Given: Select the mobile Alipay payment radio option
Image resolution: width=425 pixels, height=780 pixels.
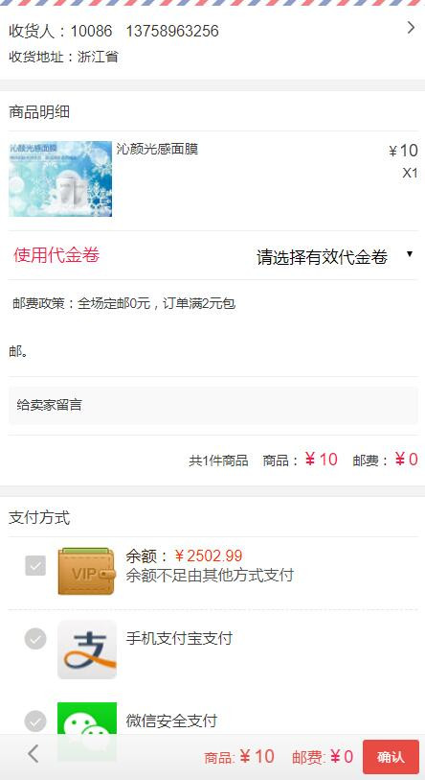Looking at the screenshot, I should (x=35, y=639).
